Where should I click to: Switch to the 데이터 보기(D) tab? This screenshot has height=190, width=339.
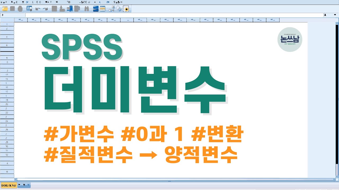(9, 186)
